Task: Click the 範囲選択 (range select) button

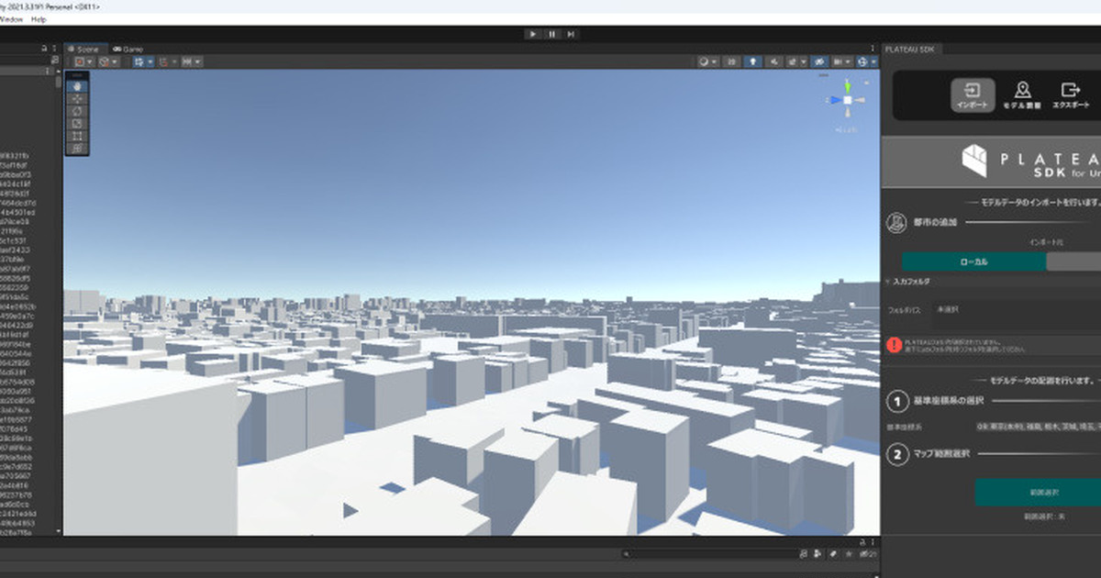Action: click(1037, 492)
